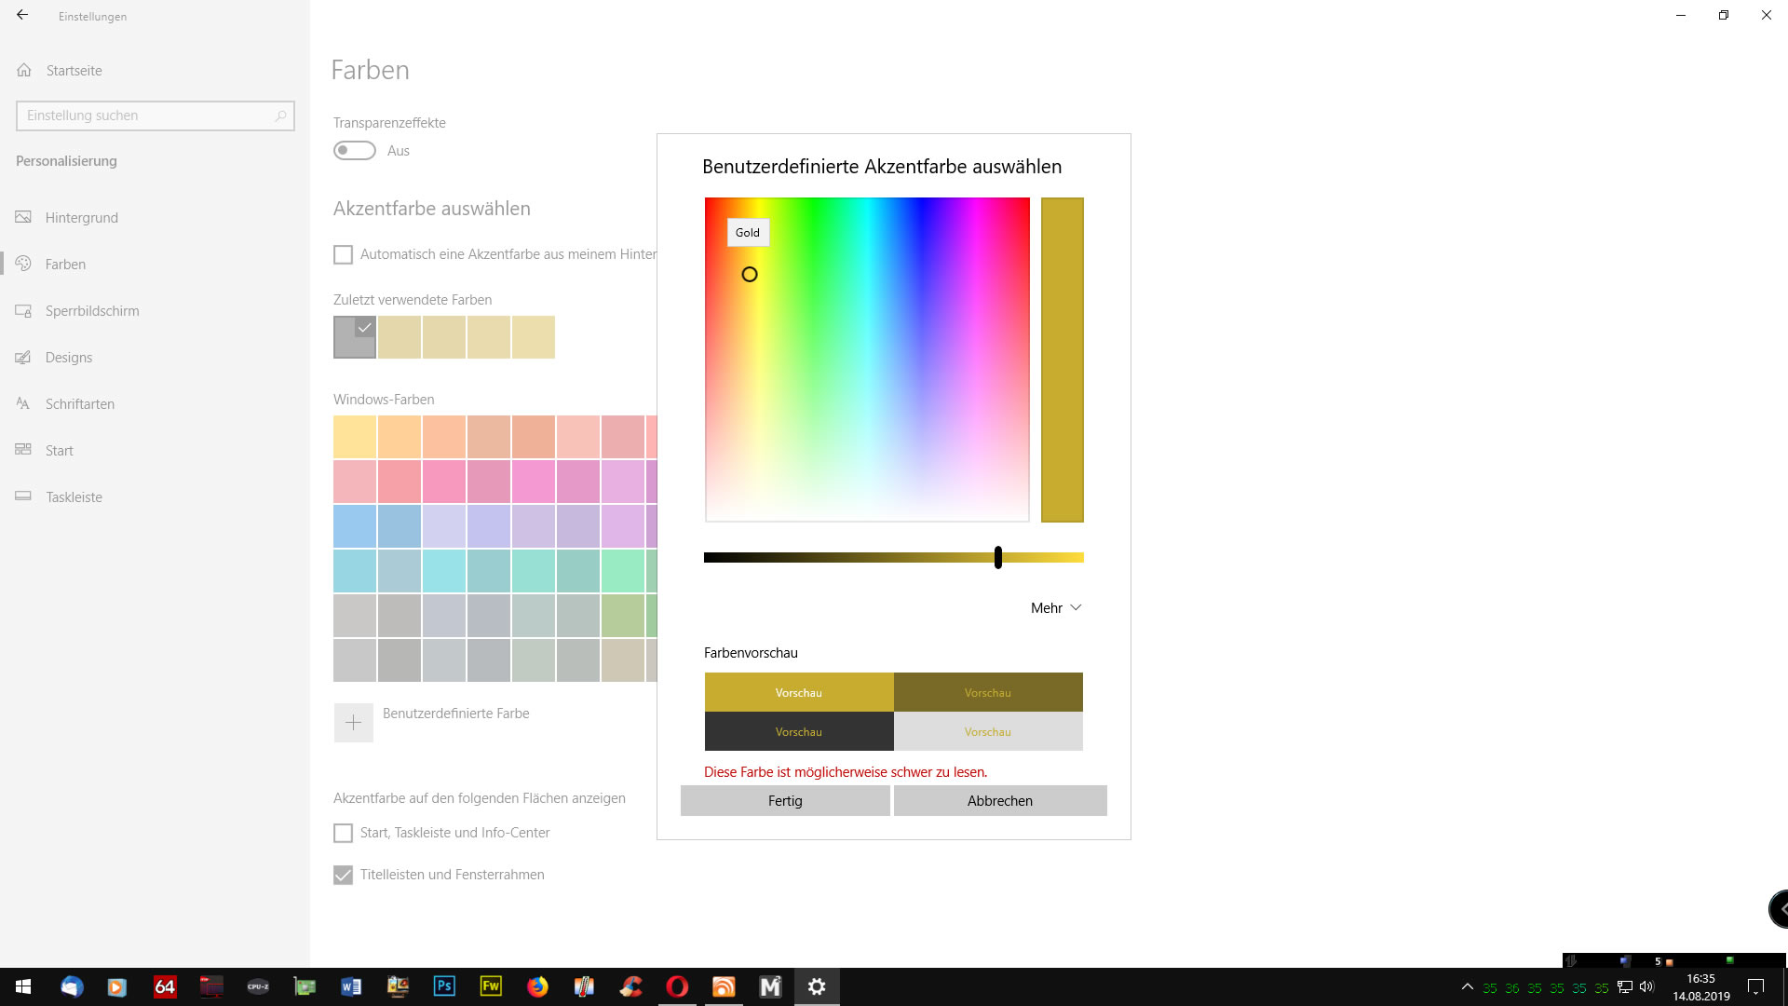Launch Firefox from the taskbar
Viewport: 1788px width, 1006px height.
tap(537, 986)
